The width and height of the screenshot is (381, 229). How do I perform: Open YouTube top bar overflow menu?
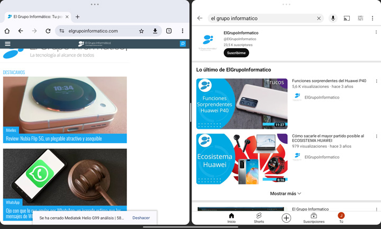click(372, 18)
